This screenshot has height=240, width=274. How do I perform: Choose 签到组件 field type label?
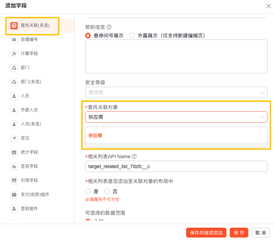click(x=29, y=209)
